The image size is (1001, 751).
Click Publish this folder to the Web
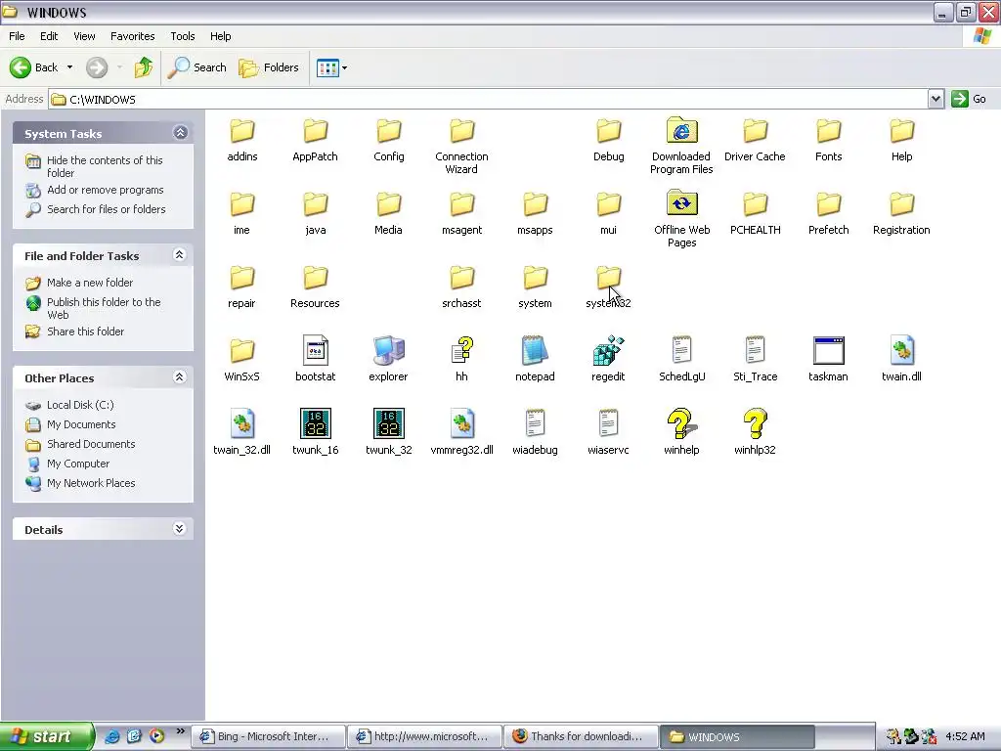pyautogui.click(x=104, y=308)
